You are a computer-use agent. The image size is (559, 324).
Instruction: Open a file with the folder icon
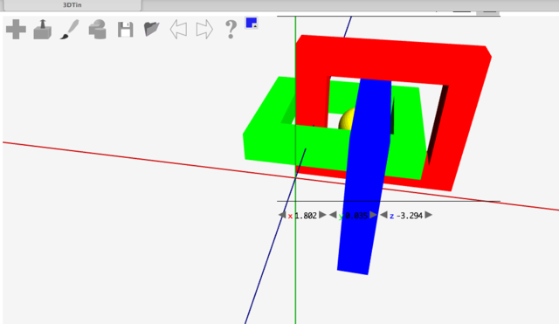coord(151,29)
